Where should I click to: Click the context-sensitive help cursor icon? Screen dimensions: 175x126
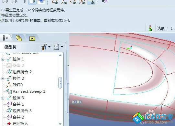point(104,1)
